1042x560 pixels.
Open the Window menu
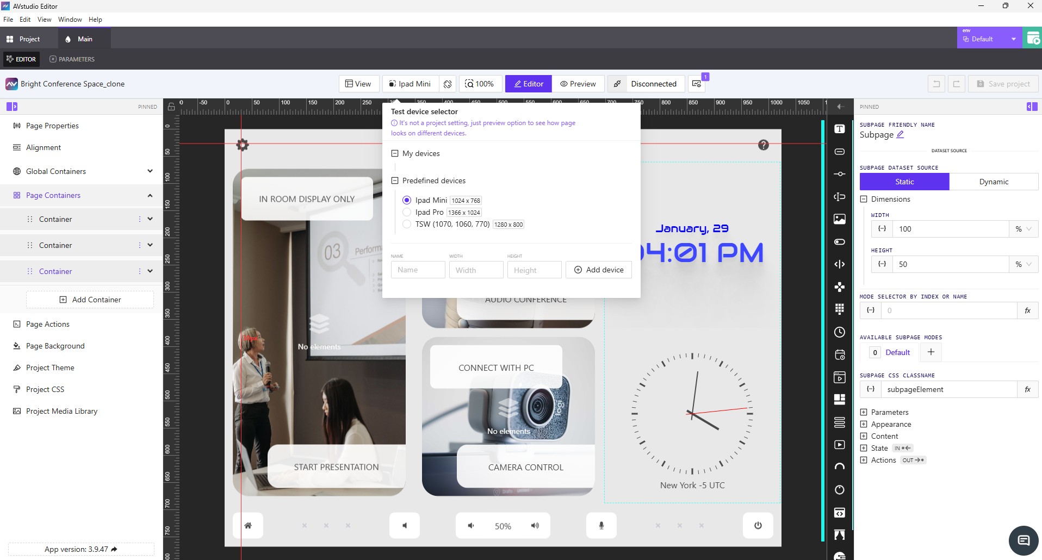tap(70, 19)
